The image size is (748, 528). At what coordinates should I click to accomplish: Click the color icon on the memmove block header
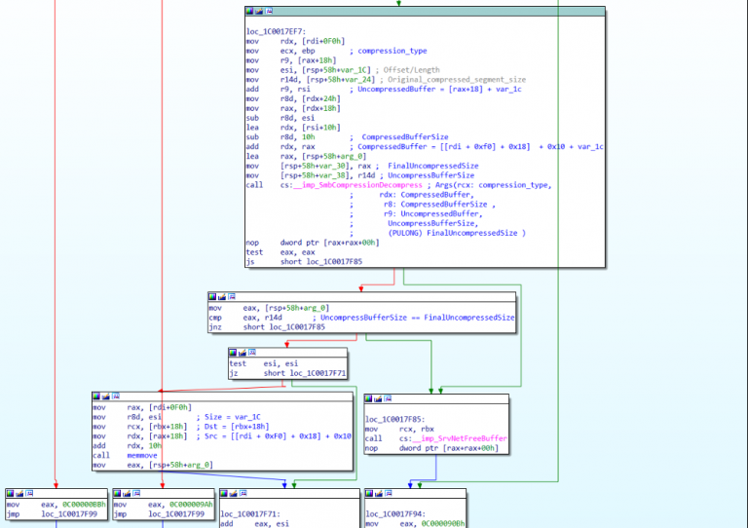(97, 396)
